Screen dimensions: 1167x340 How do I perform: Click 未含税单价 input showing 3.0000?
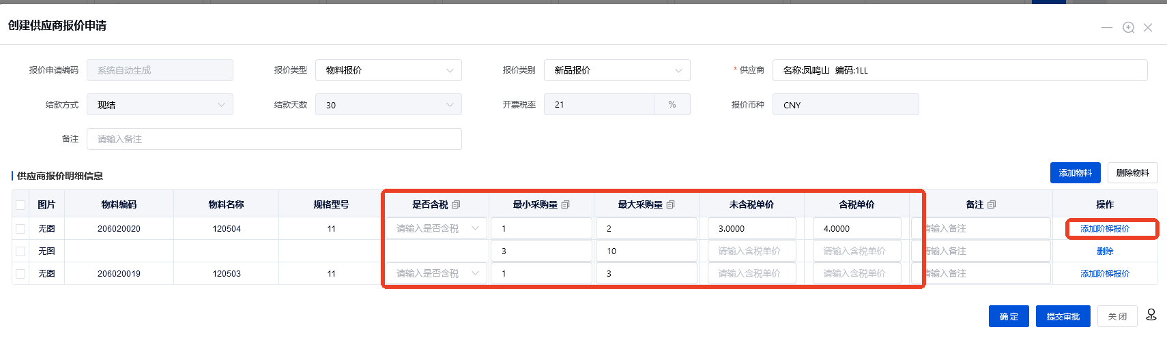pos(752,228)
